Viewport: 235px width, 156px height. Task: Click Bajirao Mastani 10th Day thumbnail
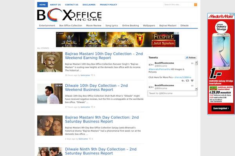50,62
